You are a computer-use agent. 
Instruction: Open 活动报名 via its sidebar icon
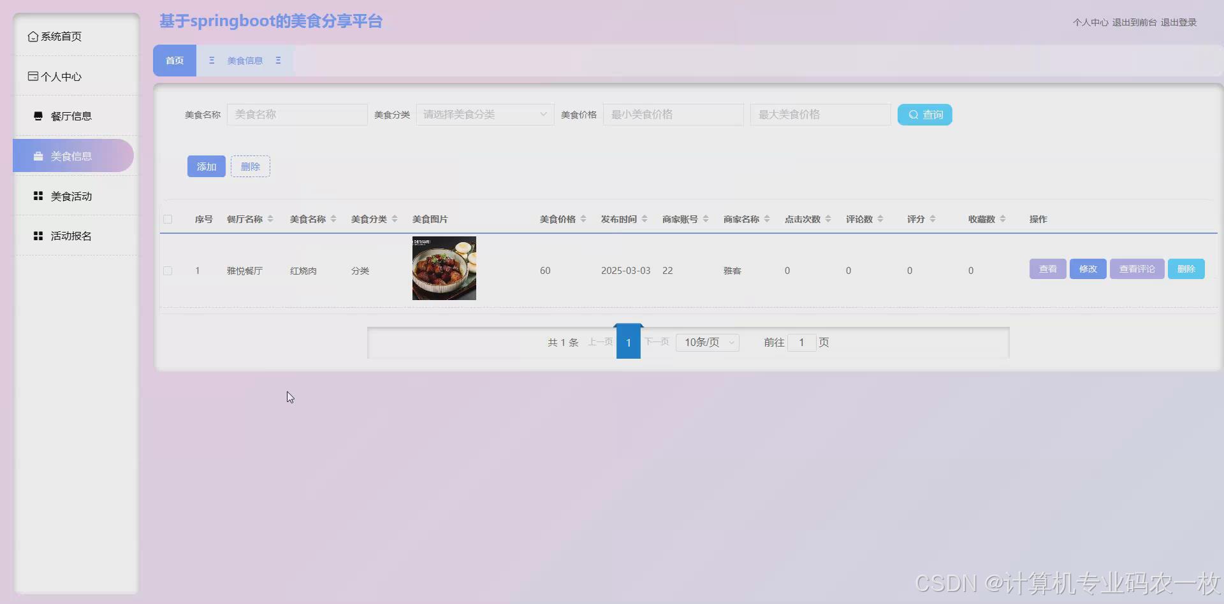38,235
